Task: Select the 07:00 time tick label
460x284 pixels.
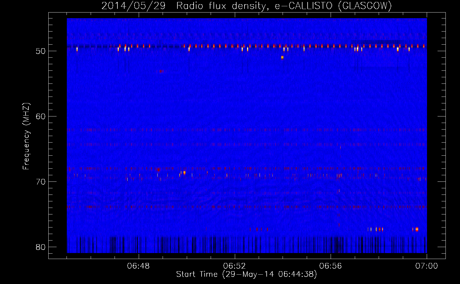Action: [427, 266]
